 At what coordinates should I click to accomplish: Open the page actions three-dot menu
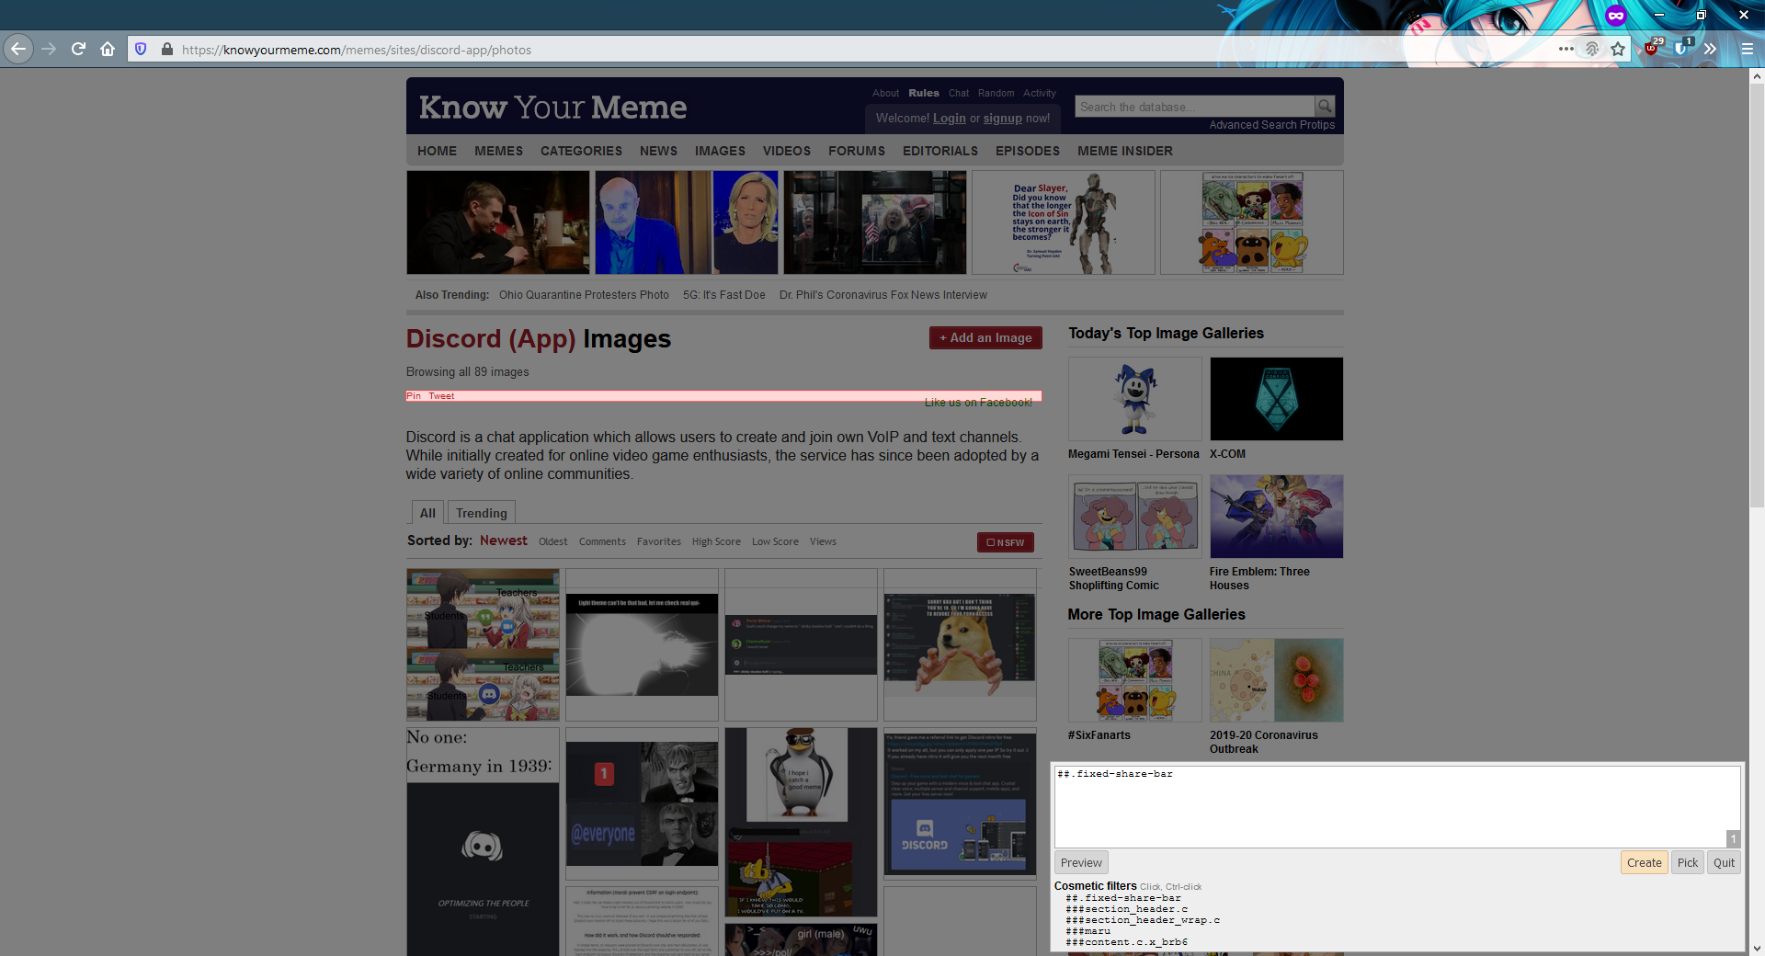[1566, 49]
